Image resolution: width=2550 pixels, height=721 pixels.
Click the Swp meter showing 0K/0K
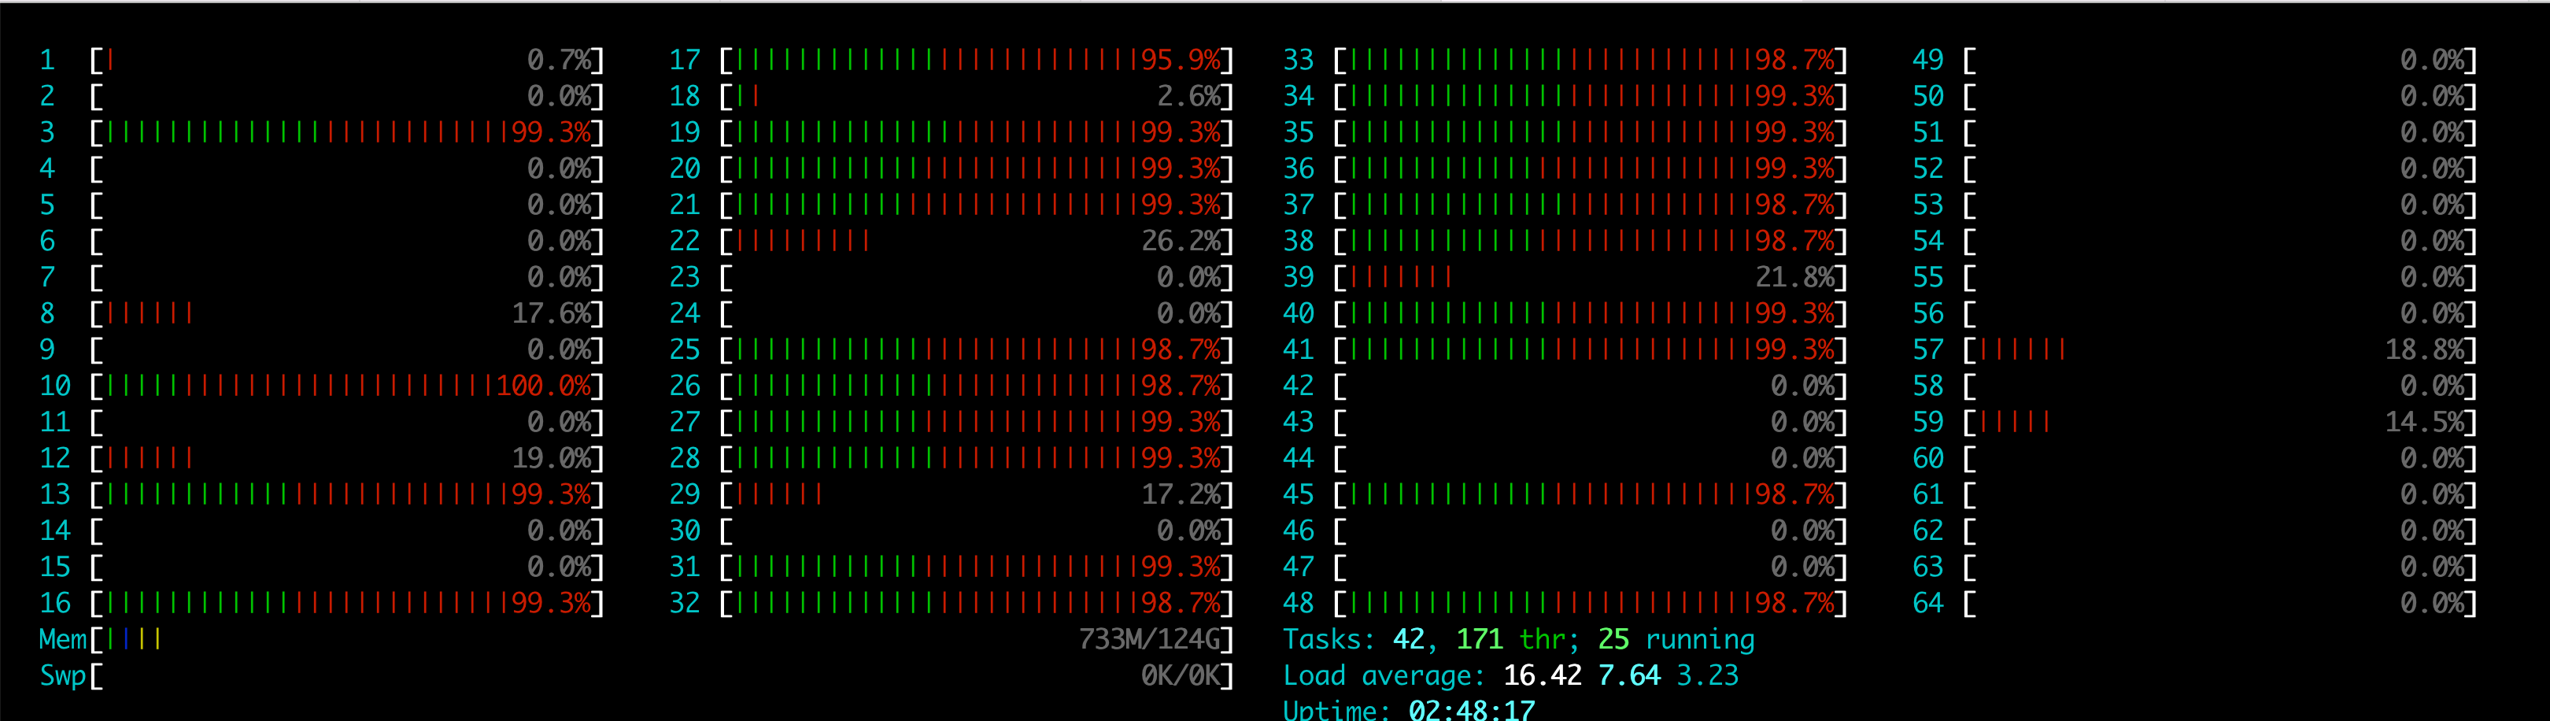point(346,675)
